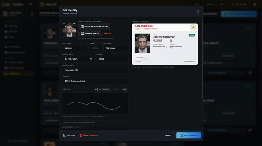The image size is (262, 146).
Task: Focus the Place of Birth field
Action: pos(95,70)
